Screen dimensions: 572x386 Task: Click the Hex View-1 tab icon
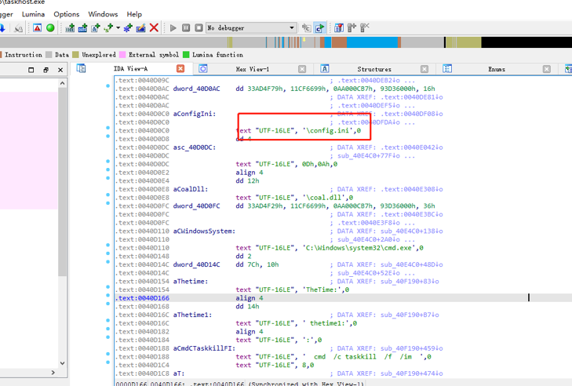pyautogui.click(x=203, y=68)
